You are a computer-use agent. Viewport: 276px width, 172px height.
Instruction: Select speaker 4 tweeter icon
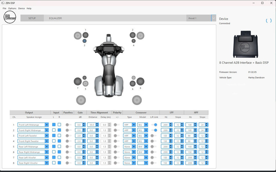click(134, 41)
